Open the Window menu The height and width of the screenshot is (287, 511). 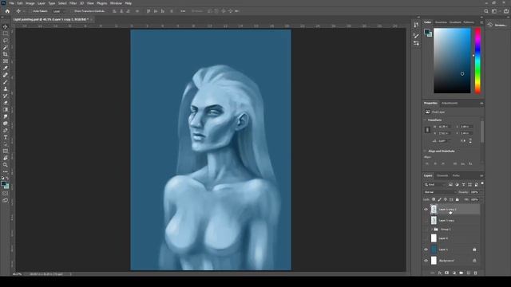click(116, 3)
